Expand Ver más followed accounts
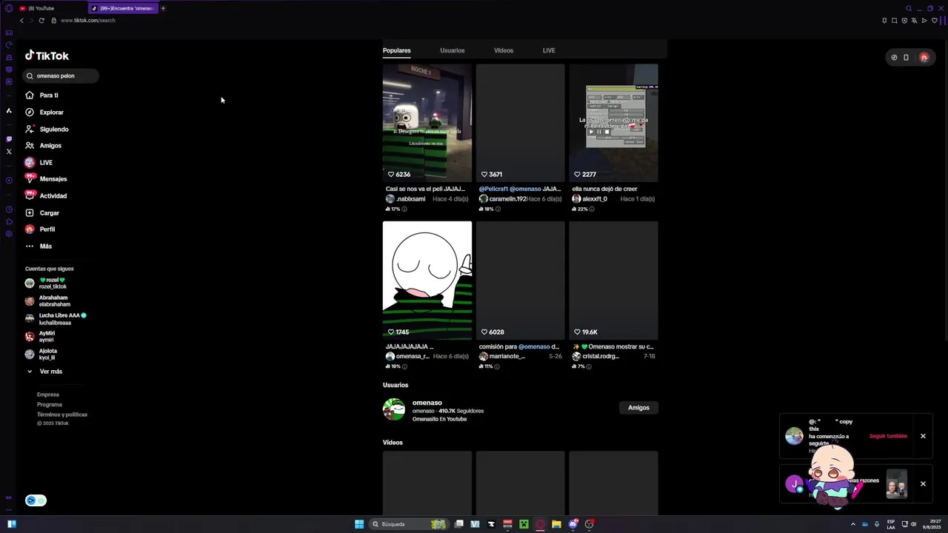 (44, 371)
